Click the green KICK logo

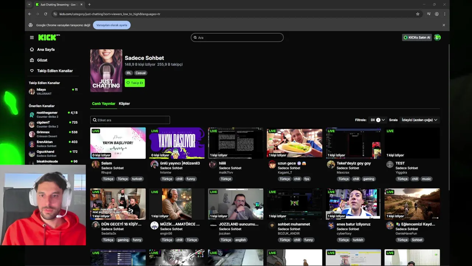[49, 37]
